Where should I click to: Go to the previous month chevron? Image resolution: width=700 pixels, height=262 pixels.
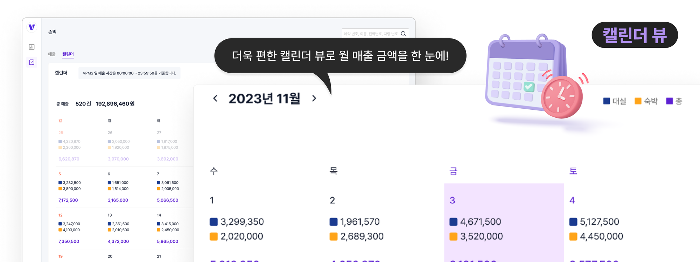pyautogui.click(x=215, y=99)
